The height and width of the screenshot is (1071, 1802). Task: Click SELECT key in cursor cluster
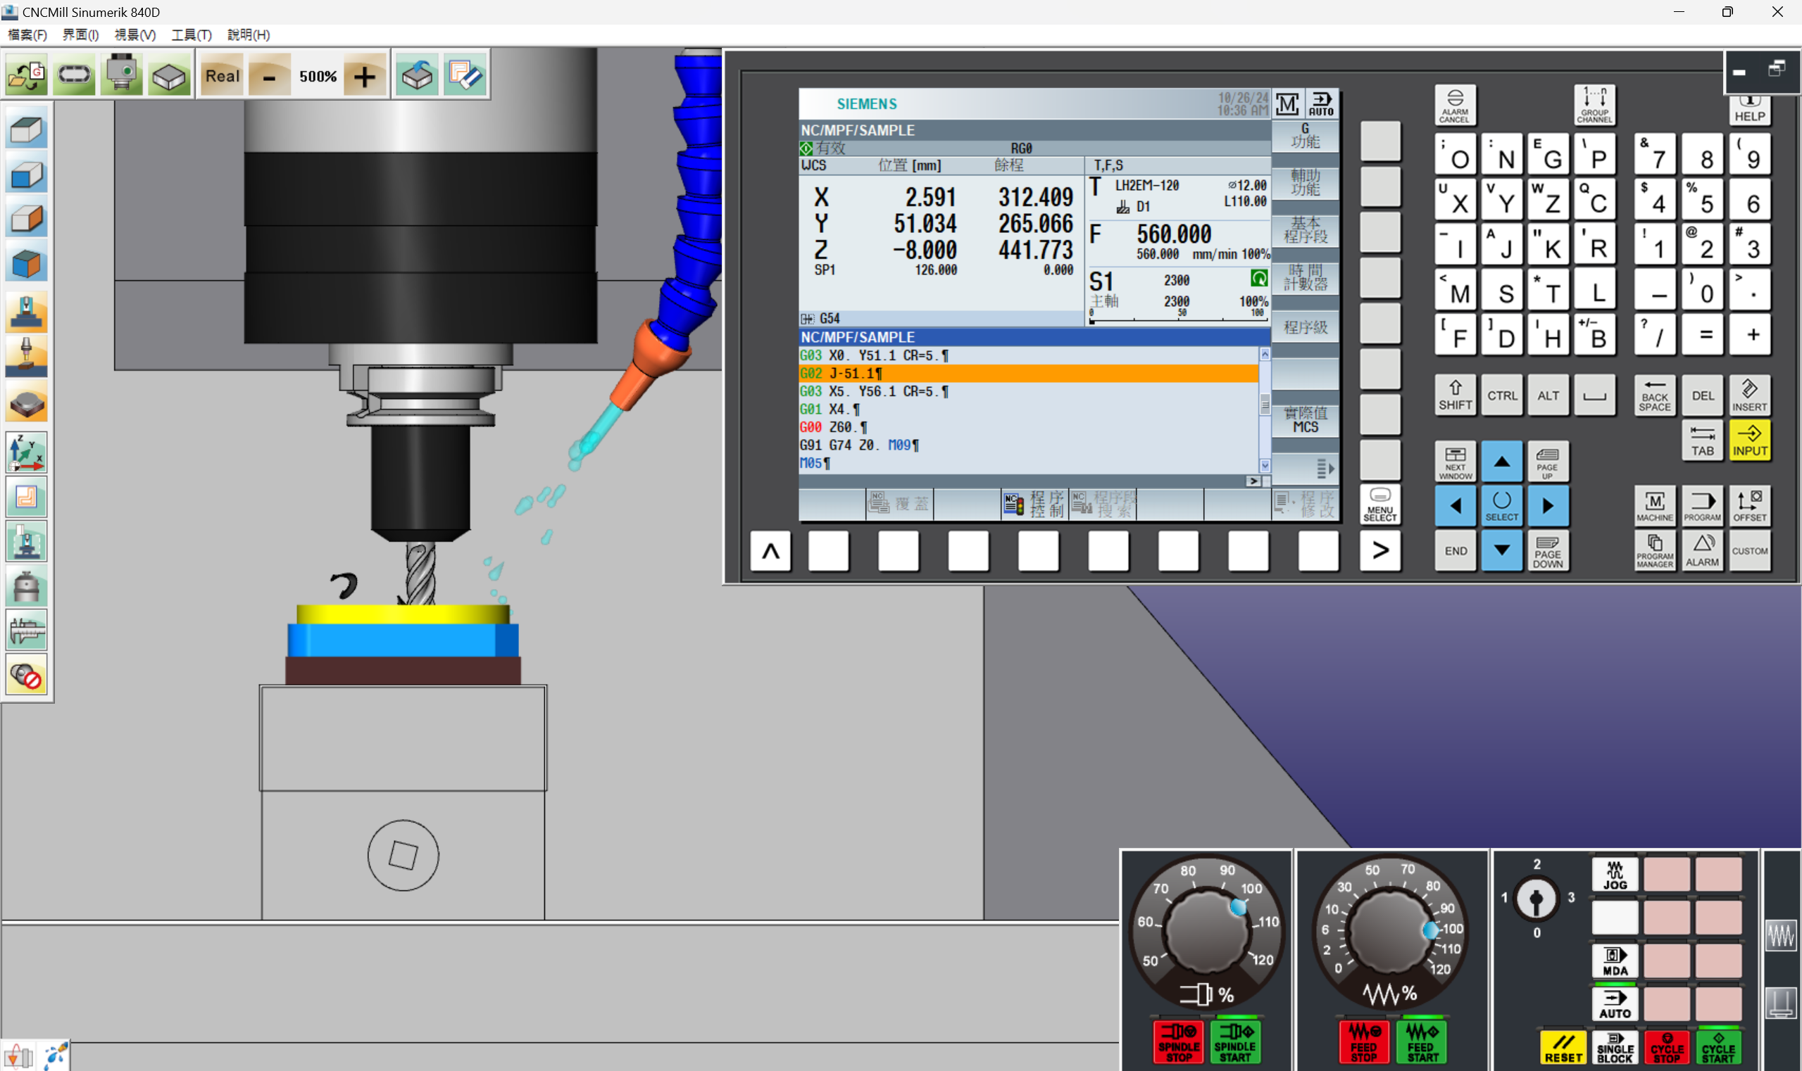pos(1501,506)
